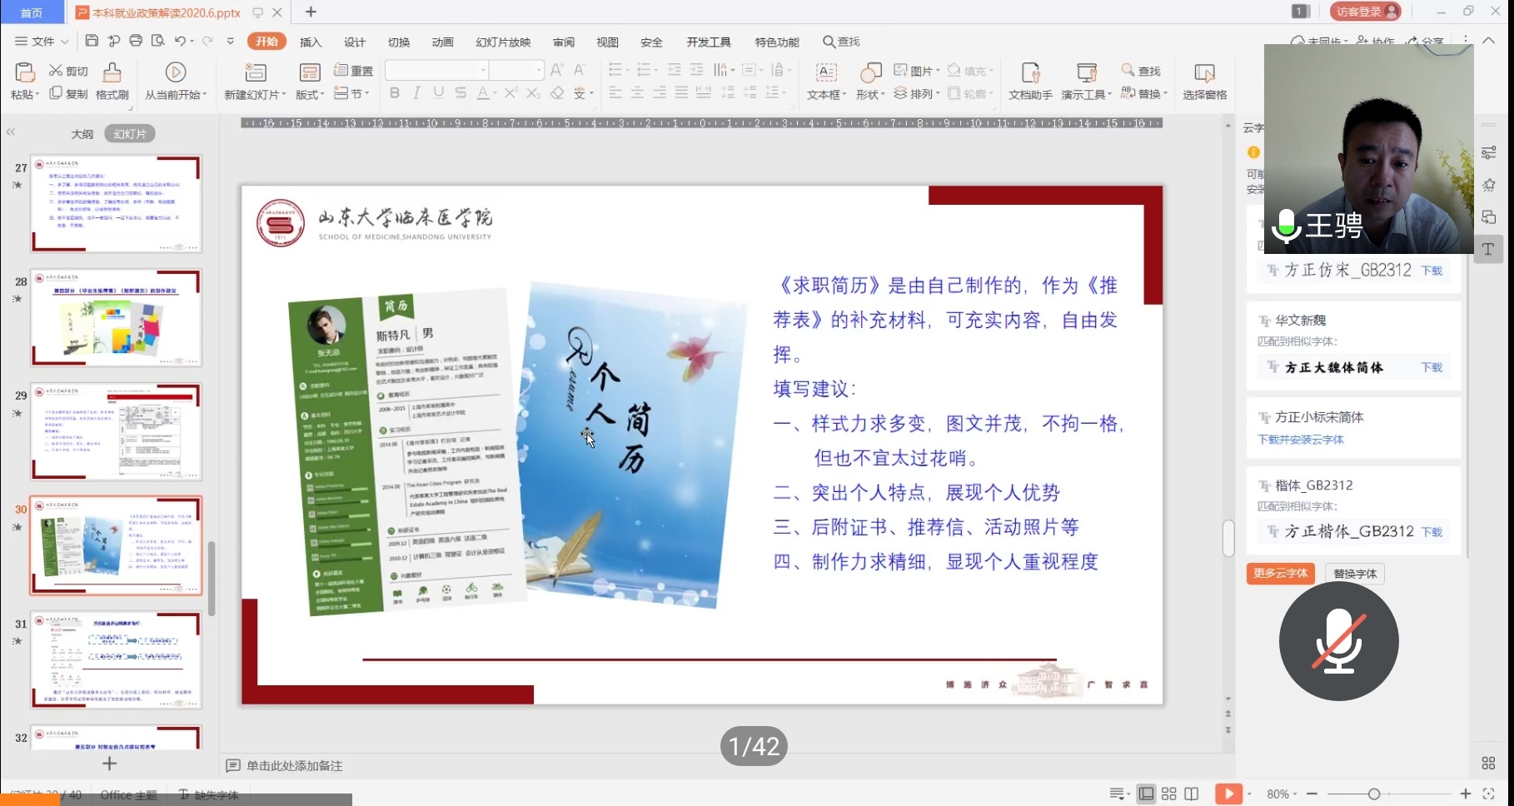Click the increase font size icon
Screen dimensions: 1514x806
[x=557, y=70]
